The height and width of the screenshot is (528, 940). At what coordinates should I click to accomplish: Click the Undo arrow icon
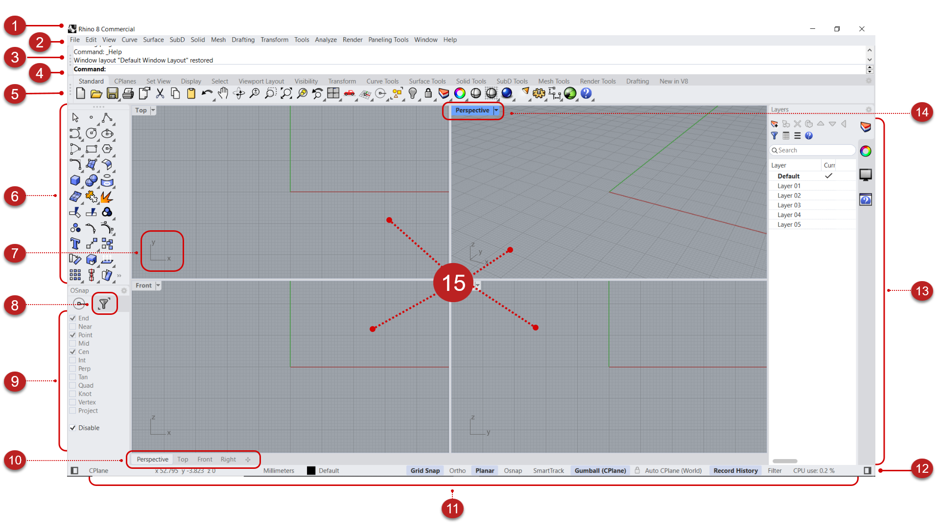coord(207,93)
